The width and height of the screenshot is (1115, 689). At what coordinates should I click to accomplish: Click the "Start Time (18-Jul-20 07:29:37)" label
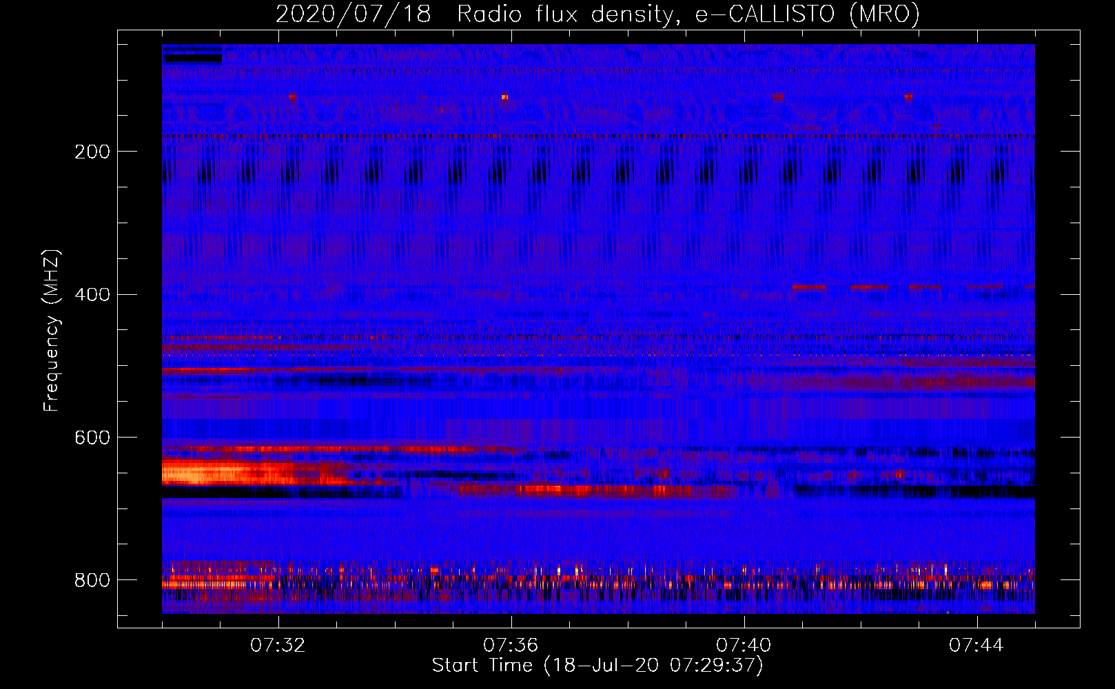click(x=597, y=666)
